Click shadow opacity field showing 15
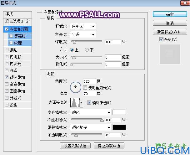 113,135
